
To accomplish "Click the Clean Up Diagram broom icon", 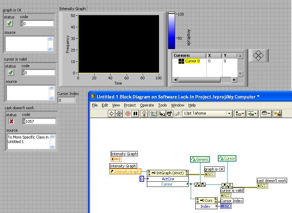I will click(277, 113).
